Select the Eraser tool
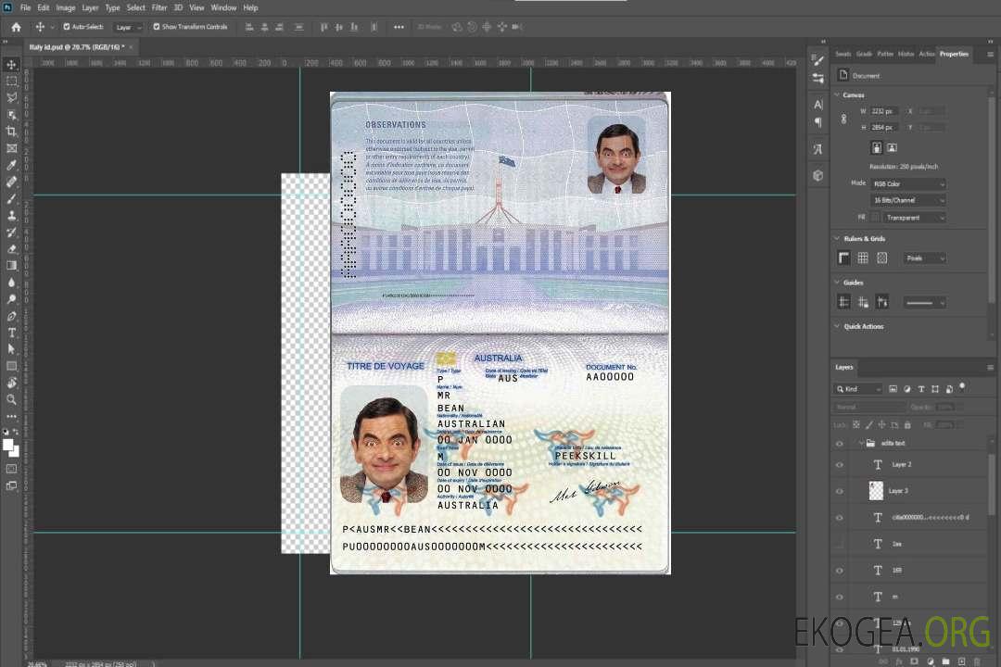The height and width of the screenshot is (667, 1001). (x=11, y=249)
